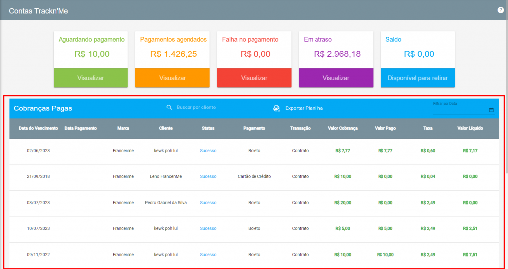Click the search magnifier icon

(169, 108)
